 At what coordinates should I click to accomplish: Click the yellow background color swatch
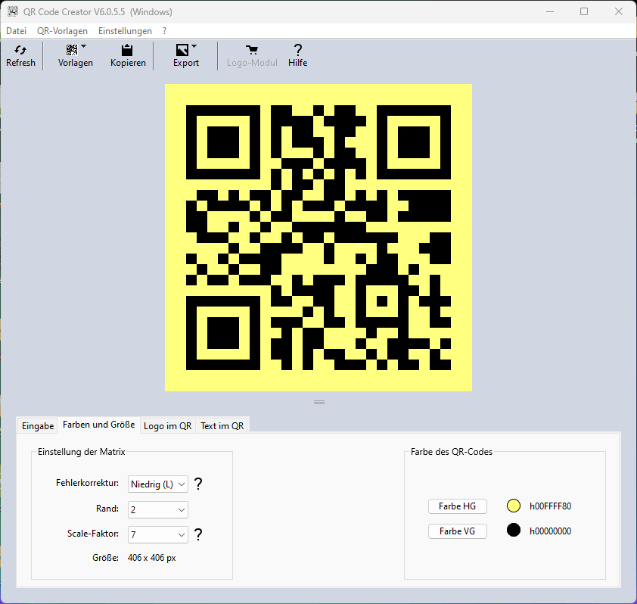514,506
